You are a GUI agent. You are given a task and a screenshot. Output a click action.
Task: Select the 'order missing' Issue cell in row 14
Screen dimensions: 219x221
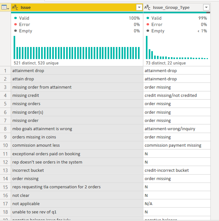point(77,178)
